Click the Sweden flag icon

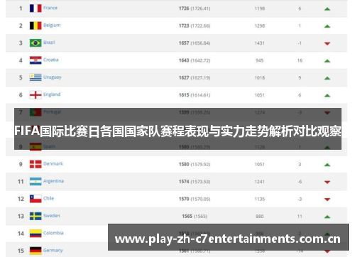[35, 216]
